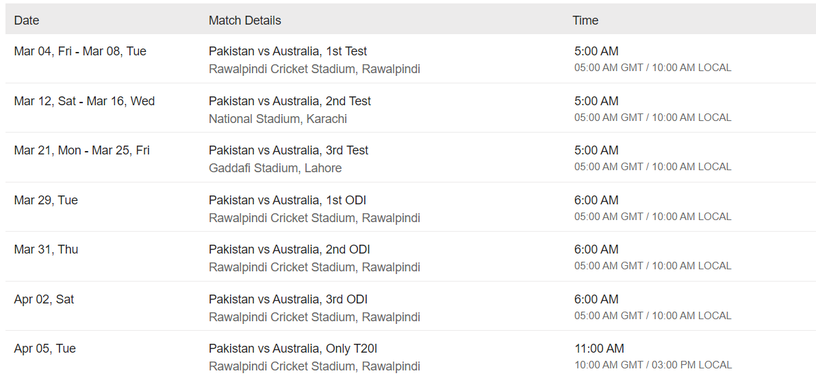Viewport: 816px width, 380px height.
Task: Click the Mar 21, Mon - Mar 25, Fri date
Action: pos(81,150)
